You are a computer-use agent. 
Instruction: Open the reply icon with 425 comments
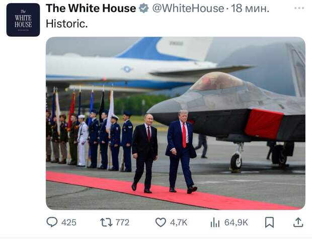(52, 222)
